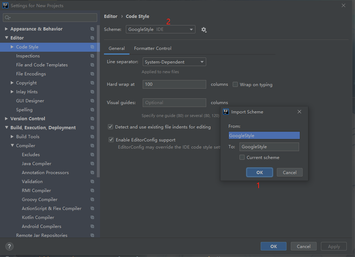This screenshot has height=257, width=355.
Task: Select GoogleStyle in the From list
Action: click(264, 136)
